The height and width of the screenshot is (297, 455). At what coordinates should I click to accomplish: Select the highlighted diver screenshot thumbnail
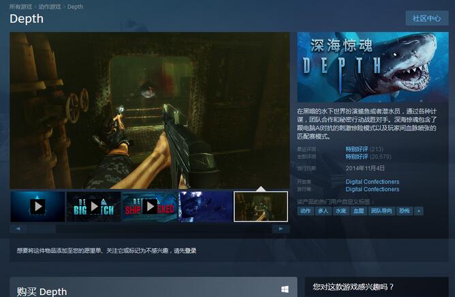(x=261, y=206)
